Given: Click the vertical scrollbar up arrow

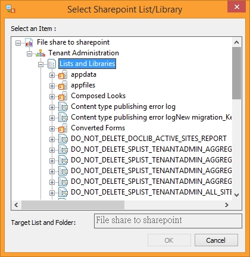Looking at the screenshot, I should tap(236, 42).
